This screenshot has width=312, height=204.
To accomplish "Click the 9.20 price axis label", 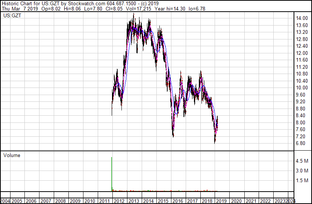I will click(x=300, y=101).
